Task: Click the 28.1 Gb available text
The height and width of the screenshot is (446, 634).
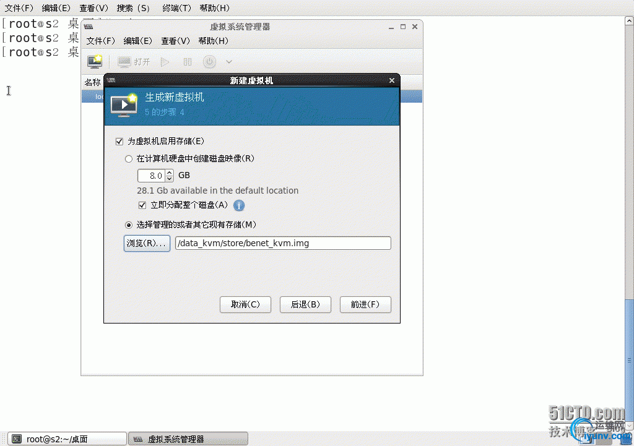Action: (x=217, y=191)
